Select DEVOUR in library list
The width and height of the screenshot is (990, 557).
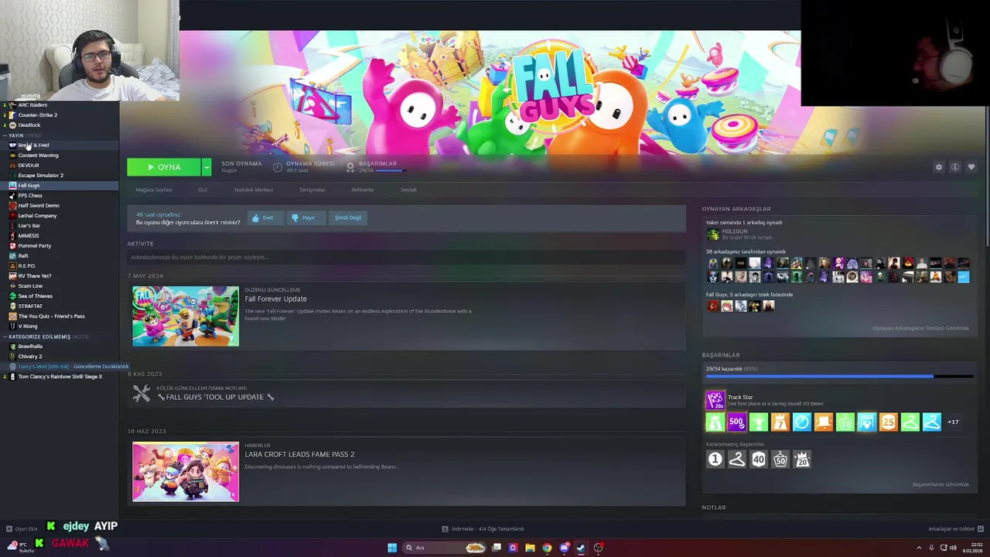point(28,165)
